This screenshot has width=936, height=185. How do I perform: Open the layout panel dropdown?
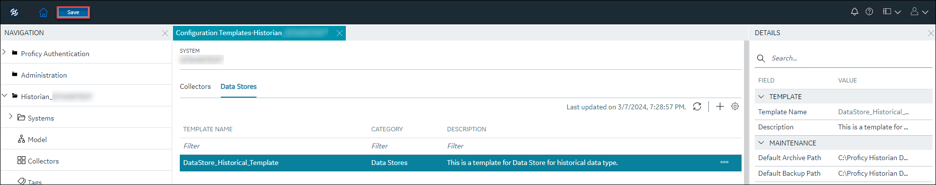pos(892,12)
